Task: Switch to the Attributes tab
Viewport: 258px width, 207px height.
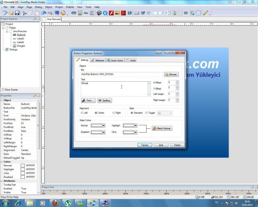Action: 98,60
